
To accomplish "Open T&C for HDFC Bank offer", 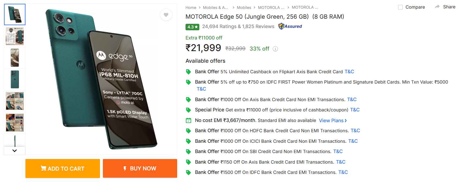I will point(355,131).
